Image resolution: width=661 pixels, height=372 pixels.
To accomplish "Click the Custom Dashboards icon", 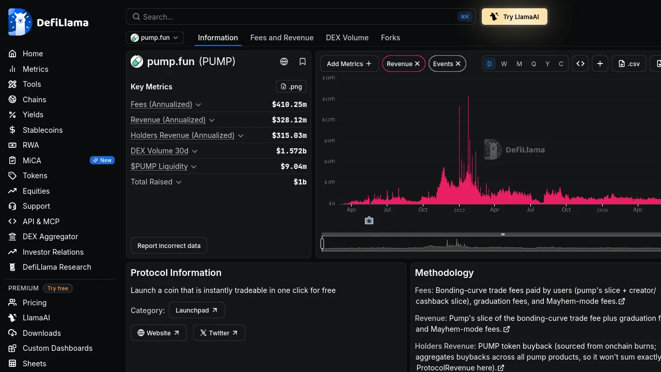I will coord(12,348).
